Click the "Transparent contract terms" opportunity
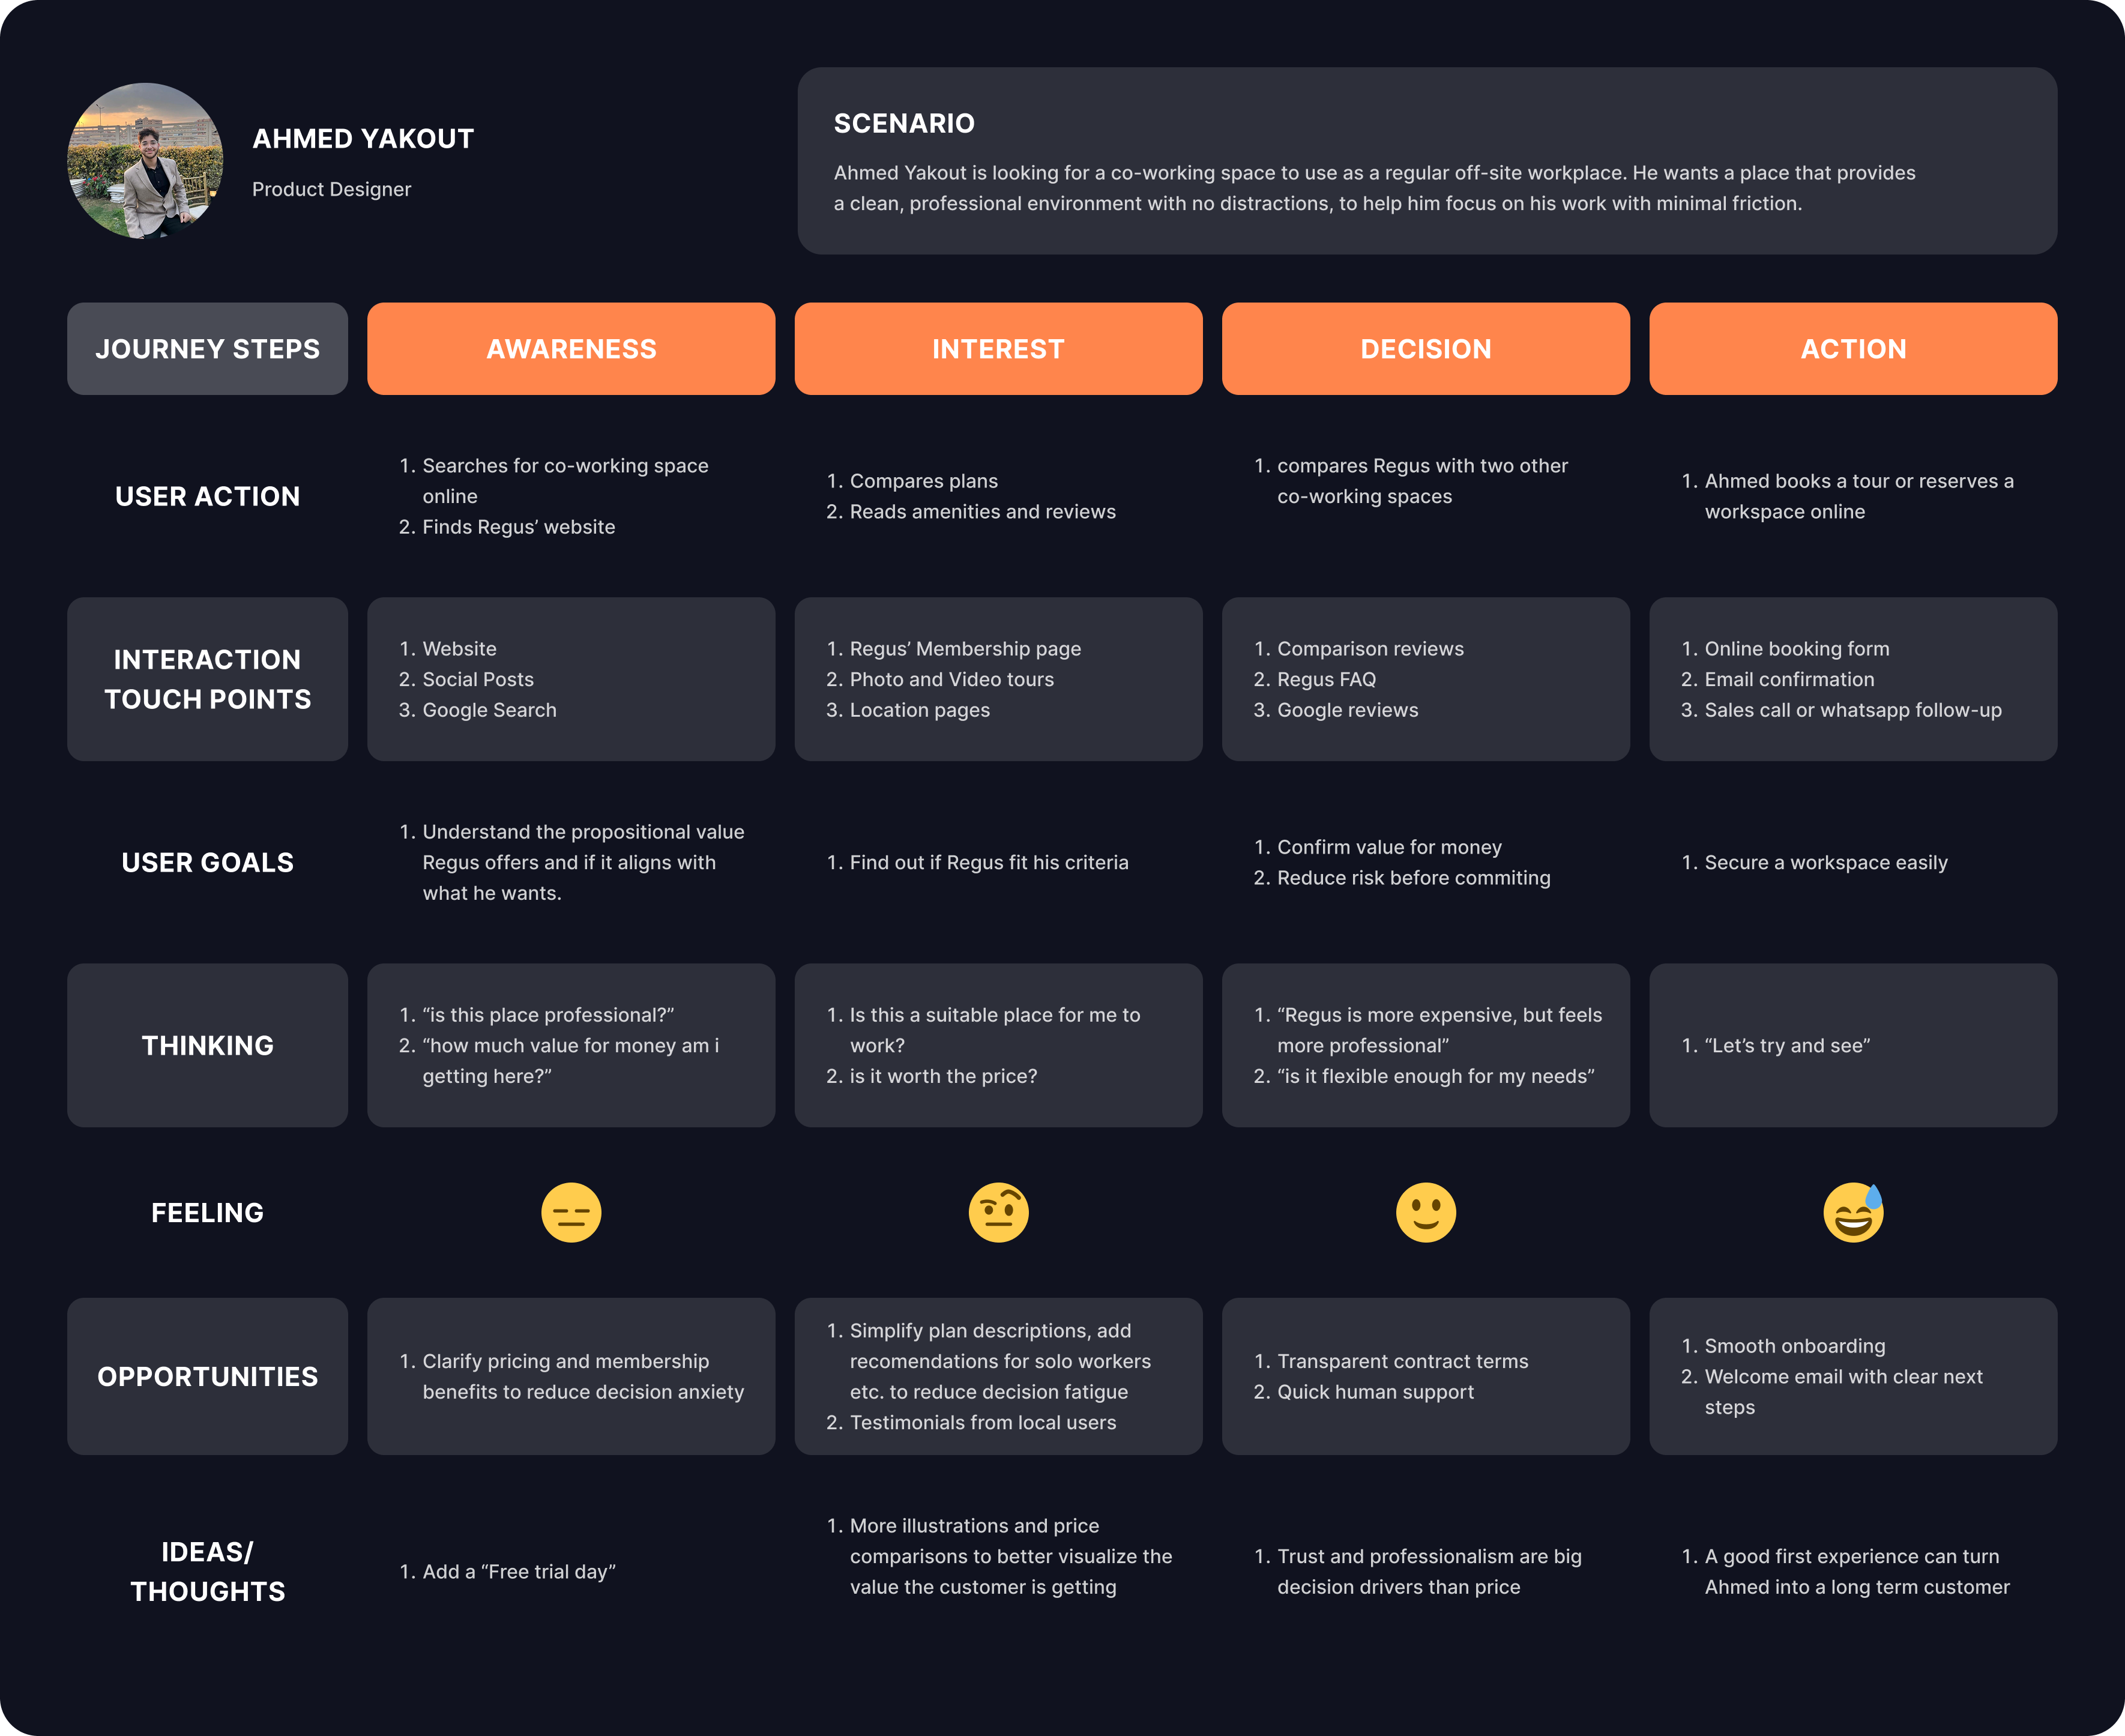The width and height of the screenshot is (2125, 1736). 1402,1361
